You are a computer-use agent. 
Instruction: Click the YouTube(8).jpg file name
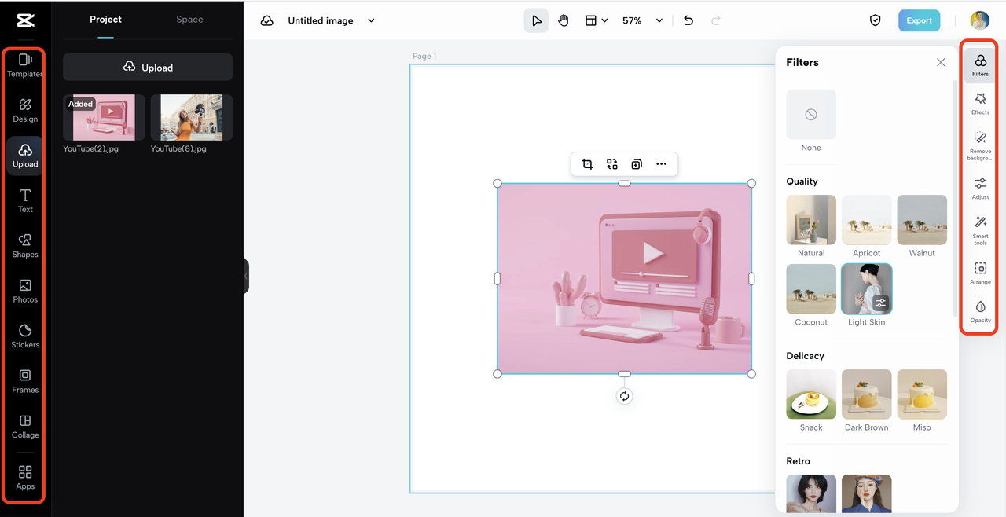[178, 148]
